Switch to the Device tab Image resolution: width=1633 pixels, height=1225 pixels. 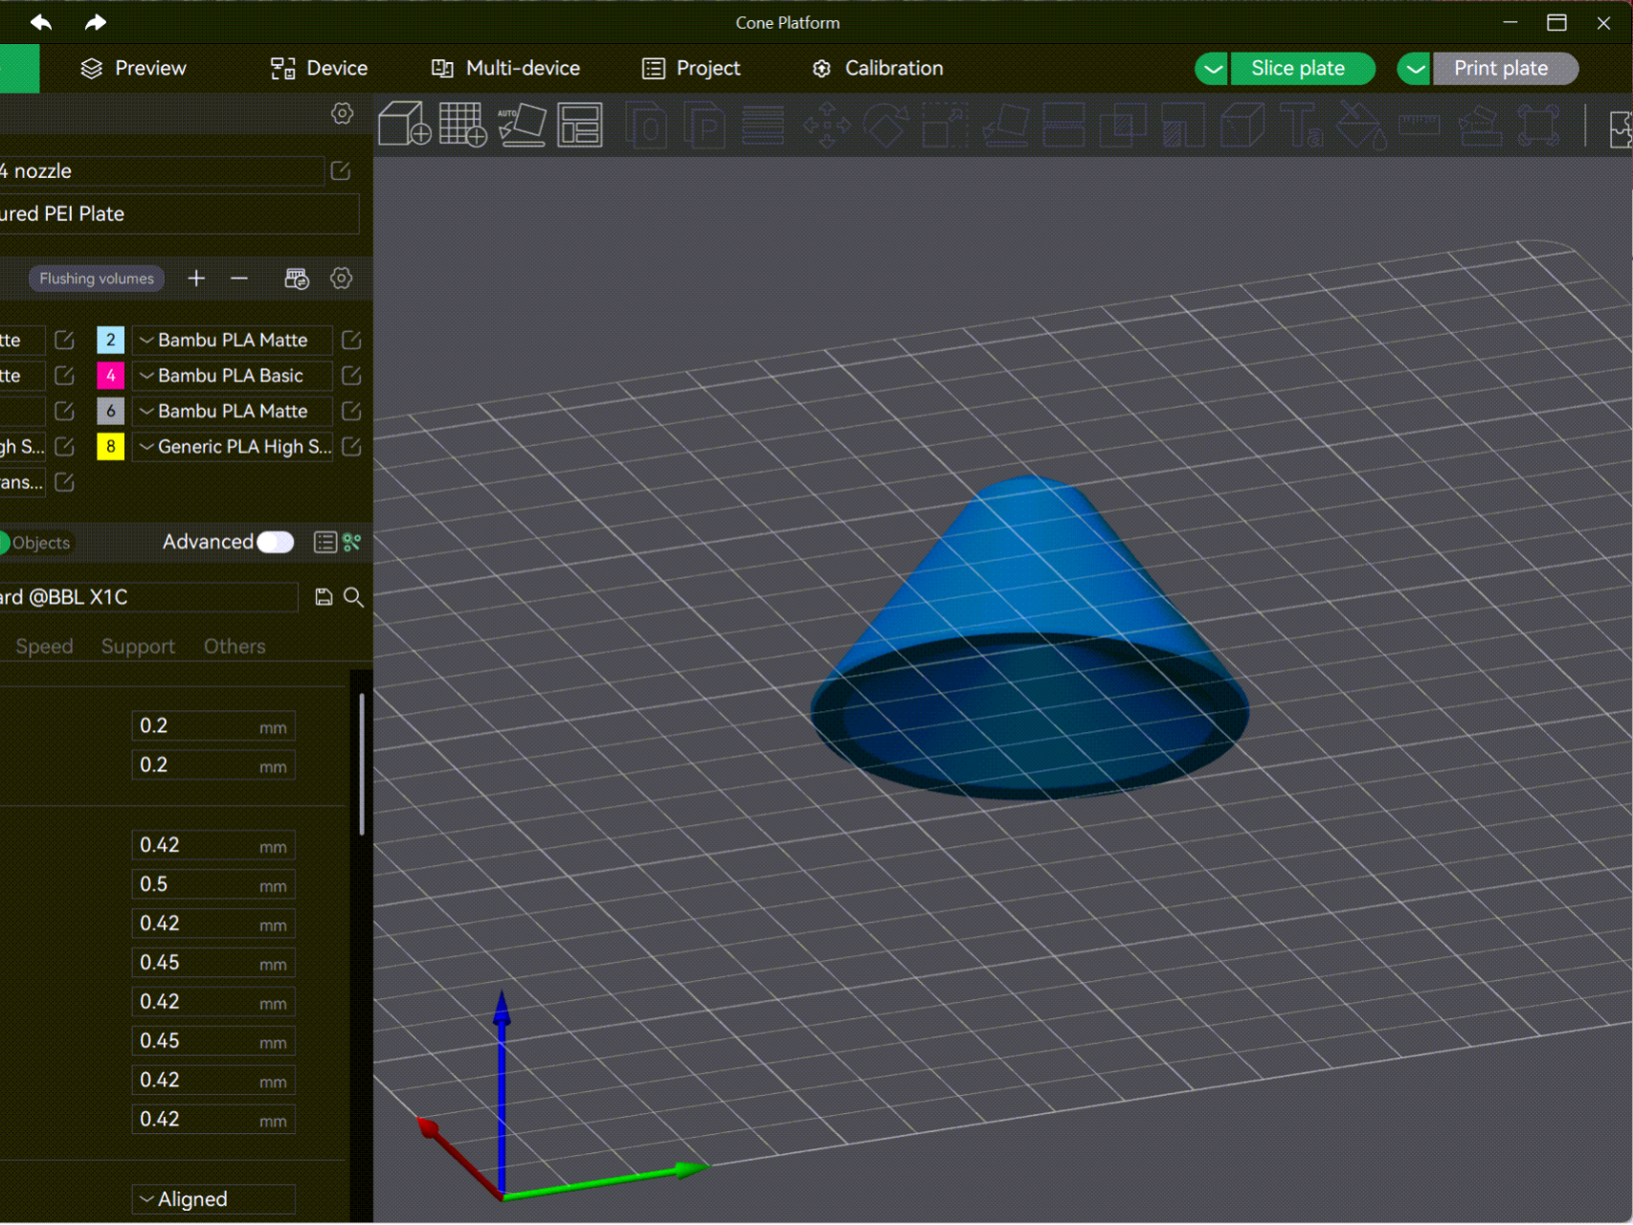[319, 68]
